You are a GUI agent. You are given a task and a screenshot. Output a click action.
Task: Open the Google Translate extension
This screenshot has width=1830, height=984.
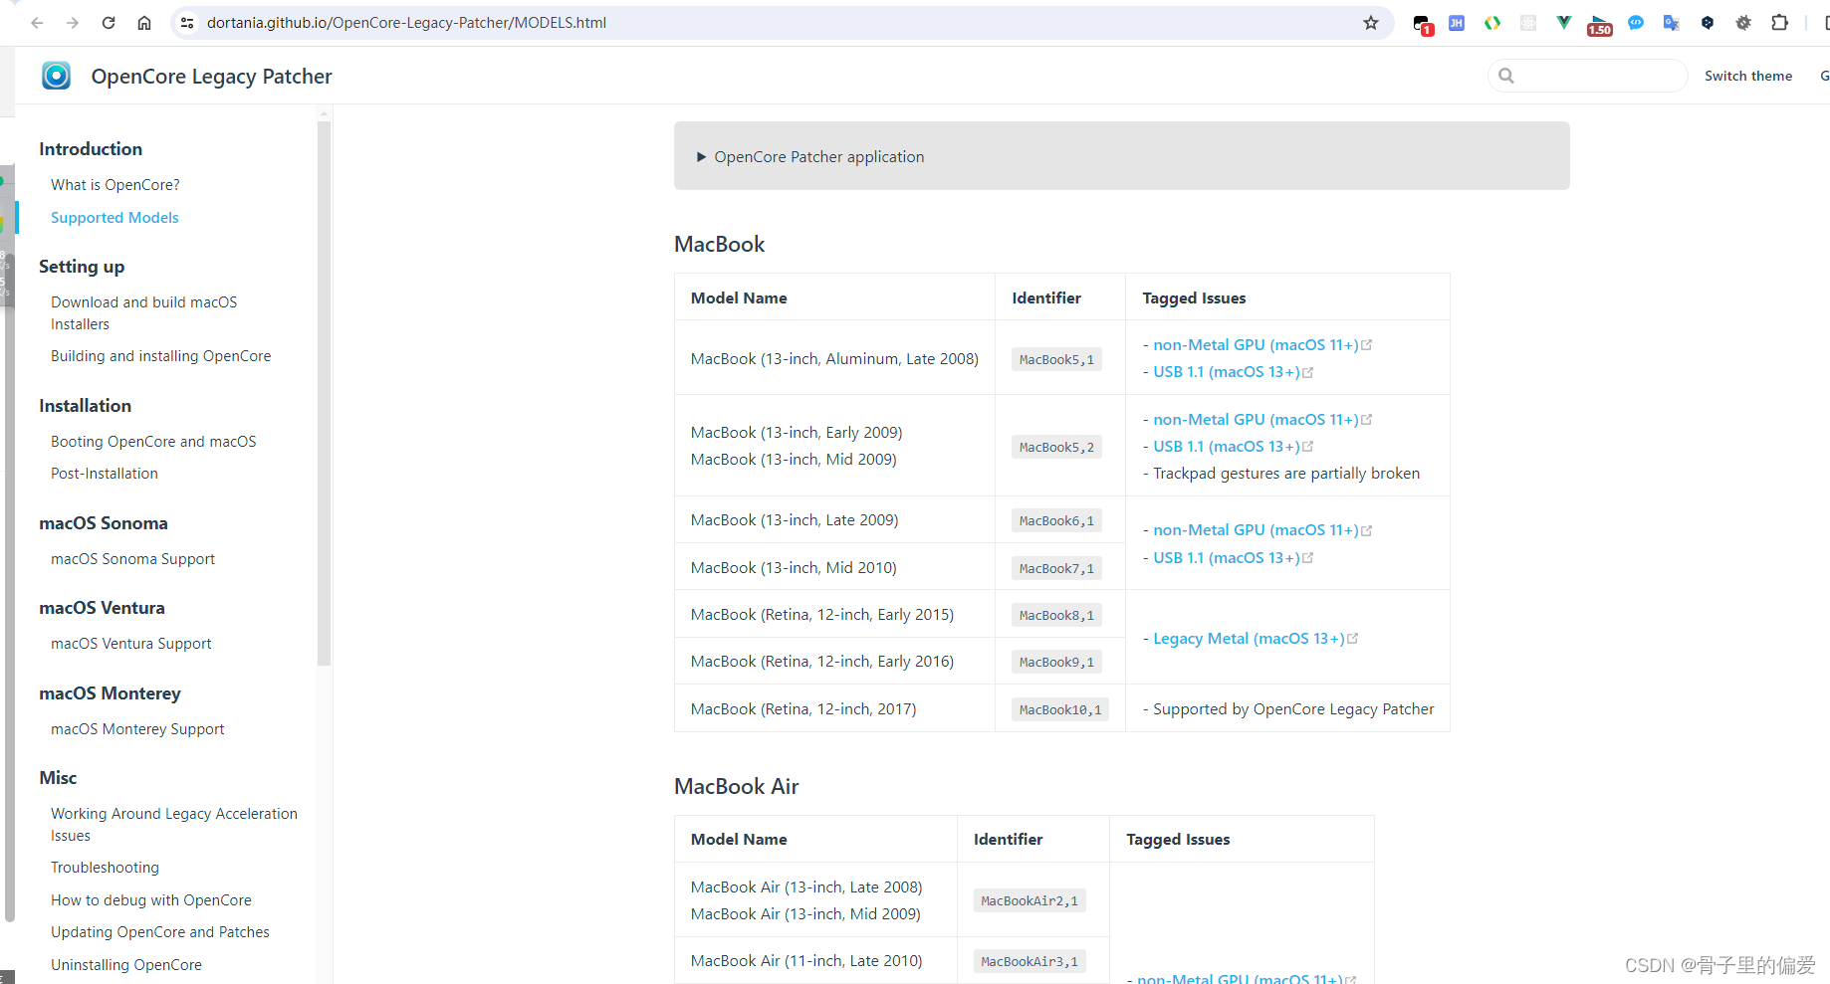pyautogui.click(x=1672, y=23)
